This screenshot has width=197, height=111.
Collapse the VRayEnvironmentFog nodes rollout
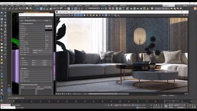(x=29, y=85)
